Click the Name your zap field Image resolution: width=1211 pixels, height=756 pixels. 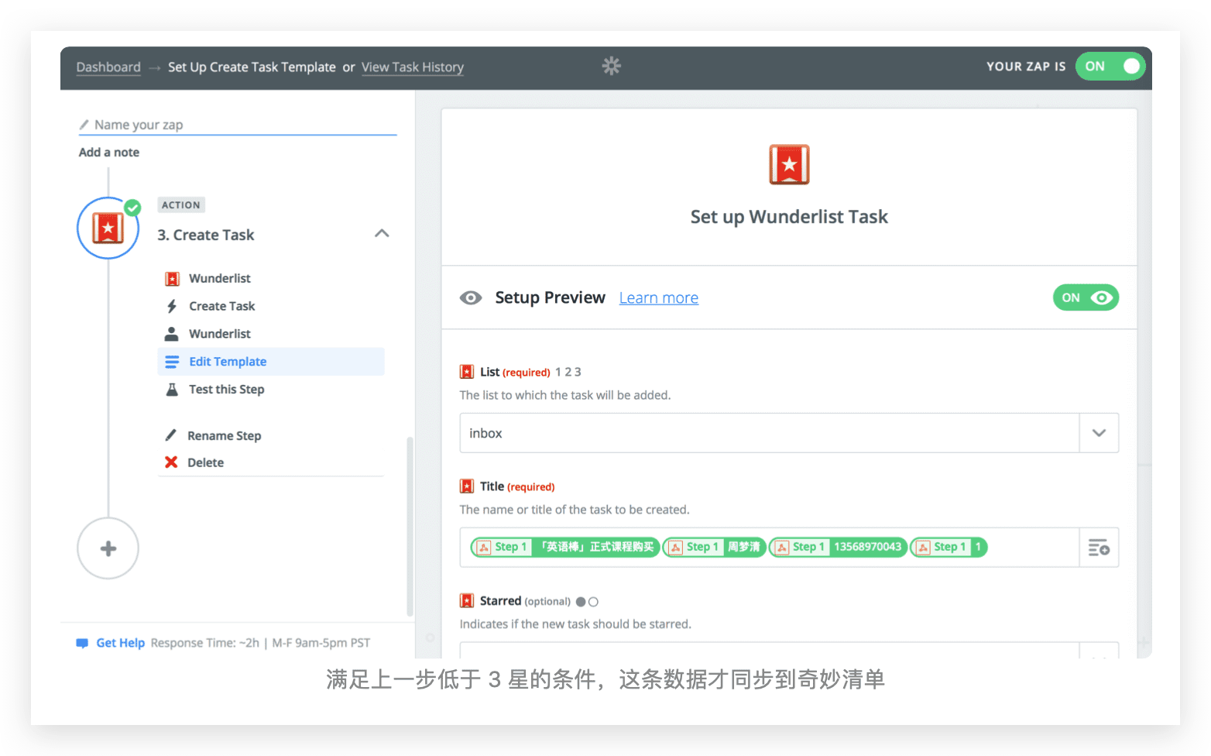238,125
